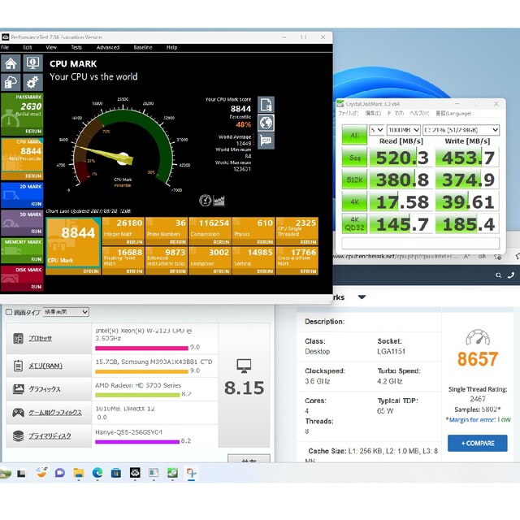Expand the benchmarks dropdown arrow on the website
This screenshot has width=520, height=520.
pos(362,297)
